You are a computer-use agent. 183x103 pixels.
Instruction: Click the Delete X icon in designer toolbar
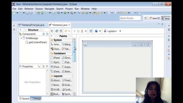pos(86,31)
